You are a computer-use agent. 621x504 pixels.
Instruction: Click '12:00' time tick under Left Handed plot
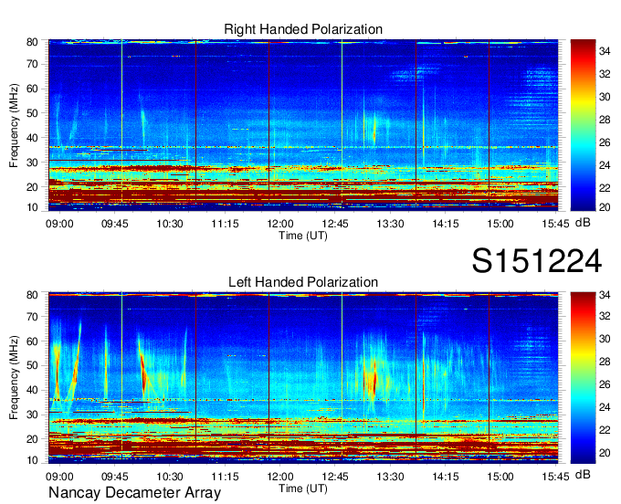pyautogui.click(x=280, y=477)
